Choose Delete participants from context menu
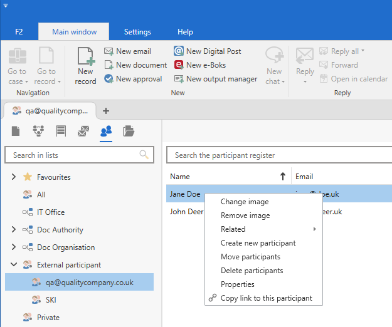The width and height of the screenshot is (392, 327). click(x=252, y=271)
